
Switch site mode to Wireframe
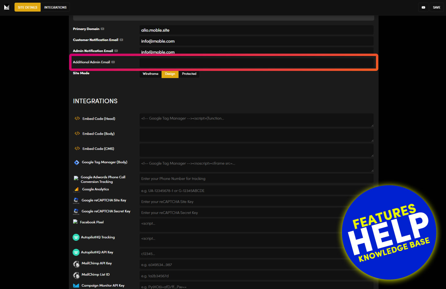[150, 74]
